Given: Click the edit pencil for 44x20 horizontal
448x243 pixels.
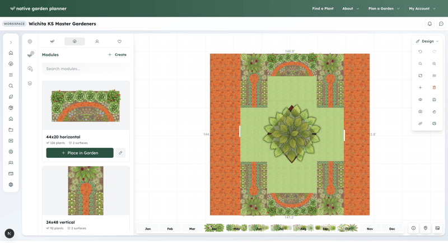Looking at the screenshot, I should click(x=120, y=153).
